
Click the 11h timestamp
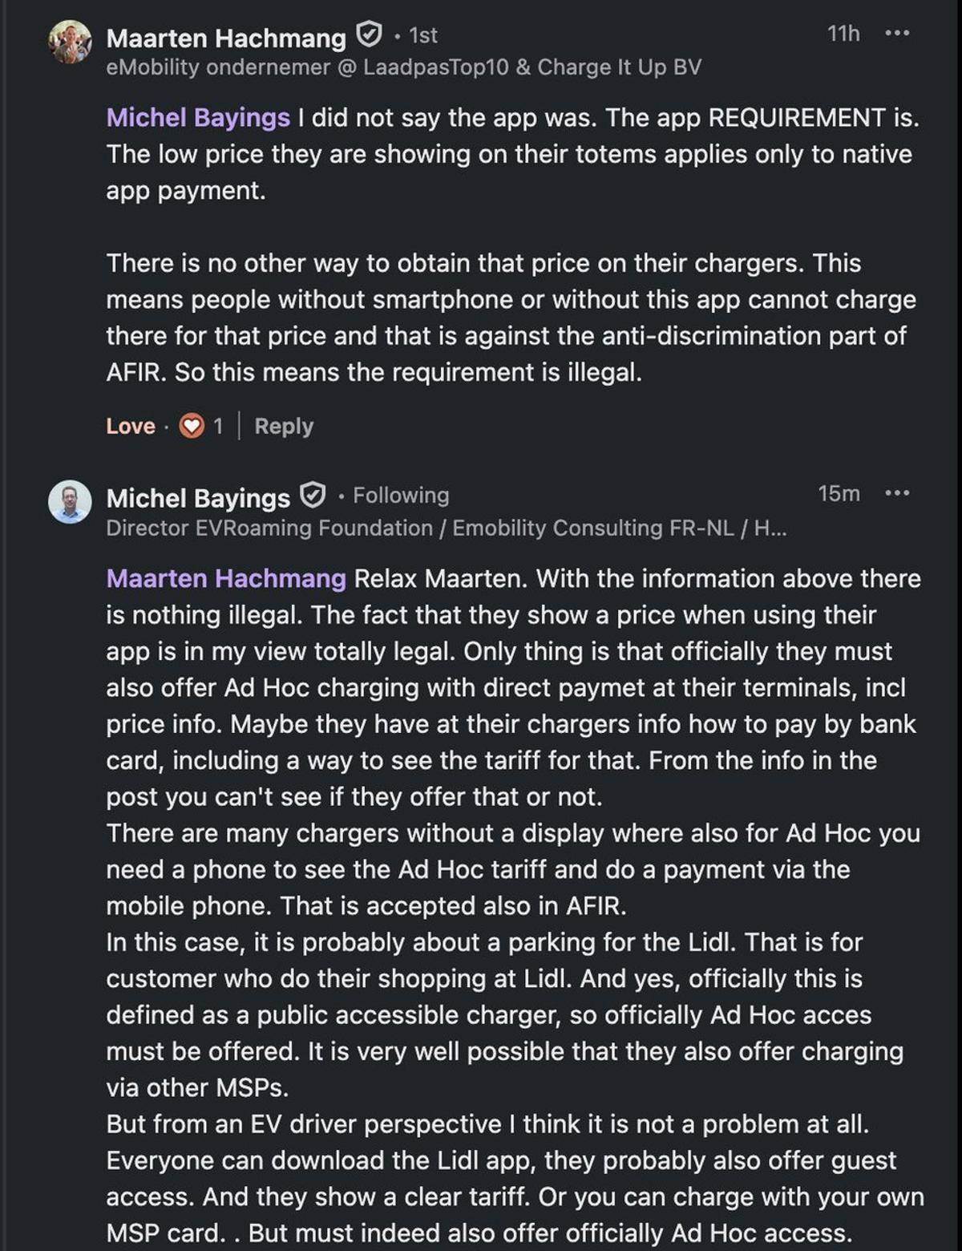pos(843,34)
